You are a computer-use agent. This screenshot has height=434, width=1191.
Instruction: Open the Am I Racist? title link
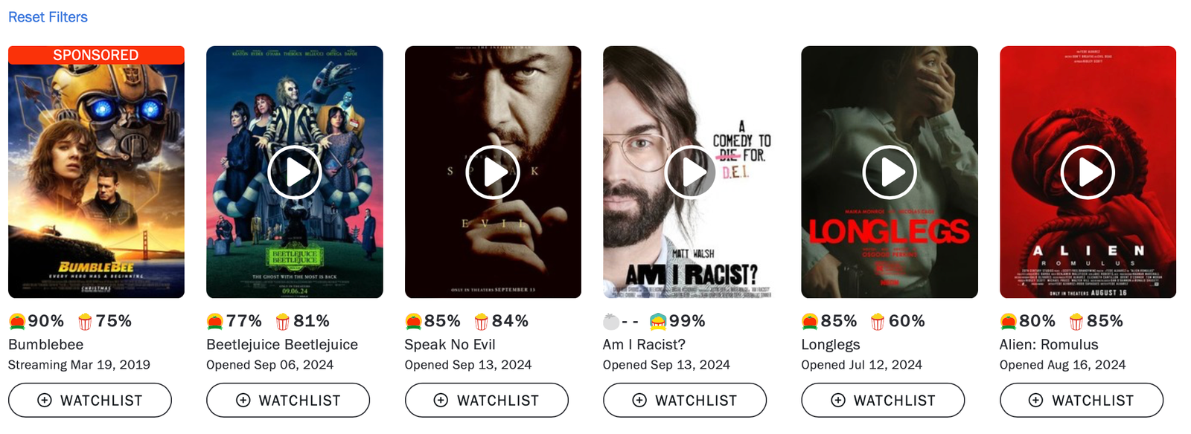[x=644, y=344]
